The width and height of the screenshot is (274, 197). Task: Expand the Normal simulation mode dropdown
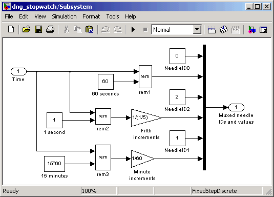197,29
